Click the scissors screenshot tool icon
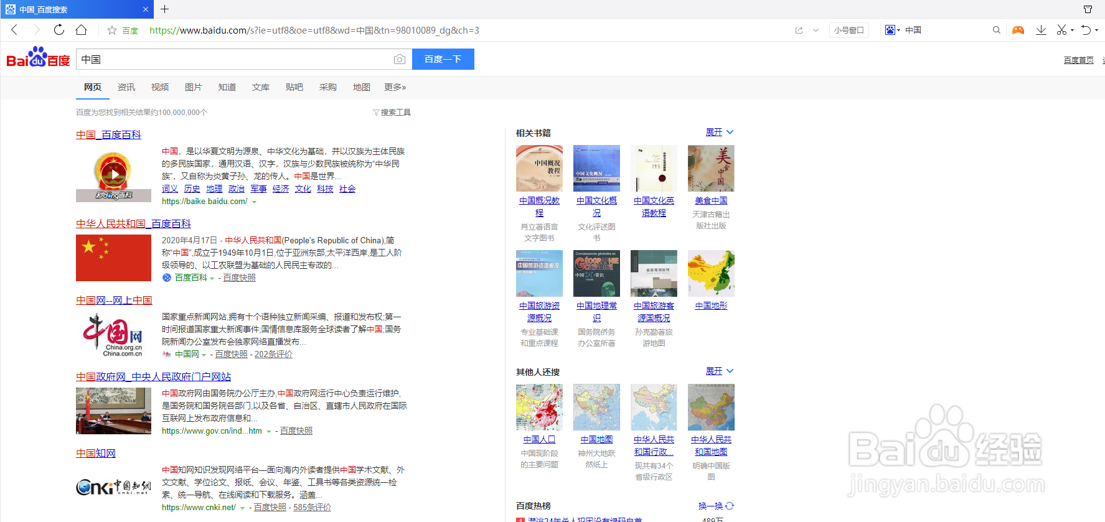This screenshot has width=1105, height=522. 1061,30
